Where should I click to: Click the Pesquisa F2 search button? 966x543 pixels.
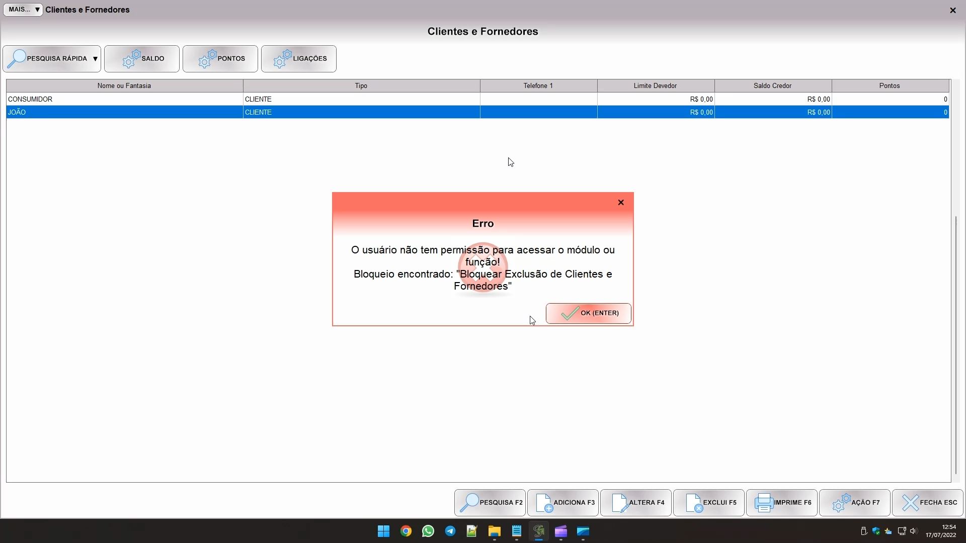point(490,502)
